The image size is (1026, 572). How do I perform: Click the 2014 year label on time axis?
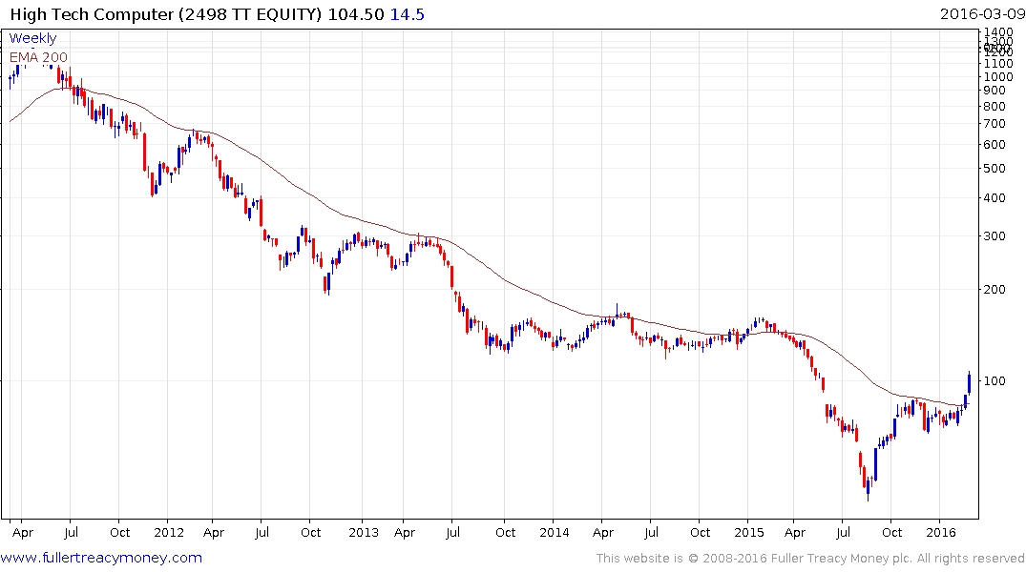[x=555, y=533]
